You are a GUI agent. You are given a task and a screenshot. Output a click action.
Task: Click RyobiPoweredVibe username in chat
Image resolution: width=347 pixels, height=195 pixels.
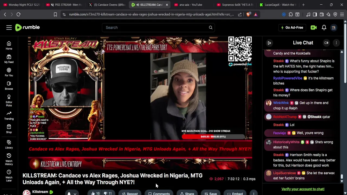click(x=288, y=78)
